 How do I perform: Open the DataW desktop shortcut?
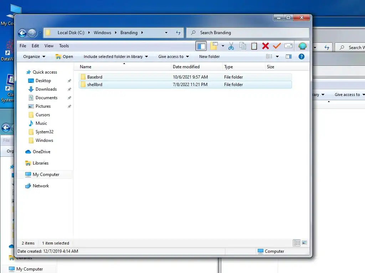(x=7, y=50)
